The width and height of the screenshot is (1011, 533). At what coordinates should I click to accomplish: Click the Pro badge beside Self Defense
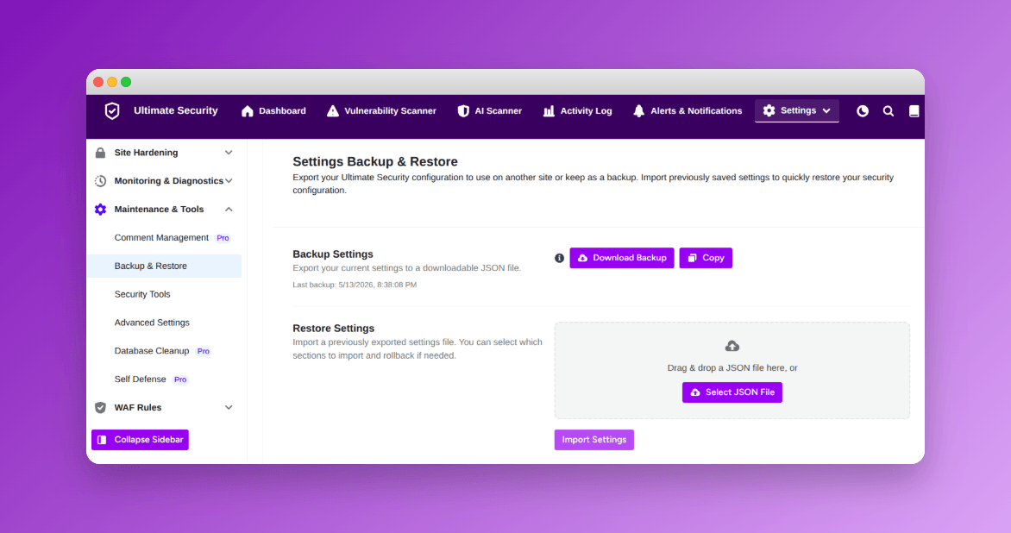click(180, 379)
